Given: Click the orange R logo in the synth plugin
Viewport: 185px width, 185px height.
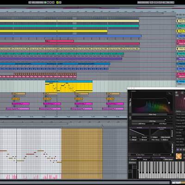Looking at the screenshot, I should point(179,156).
